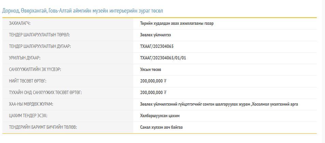
Task: Click the САНХҮҮЖИЛТИЙН ЭХ ҮҮСВЭР label
Action: pyautogui.click(x=35, y=70)
